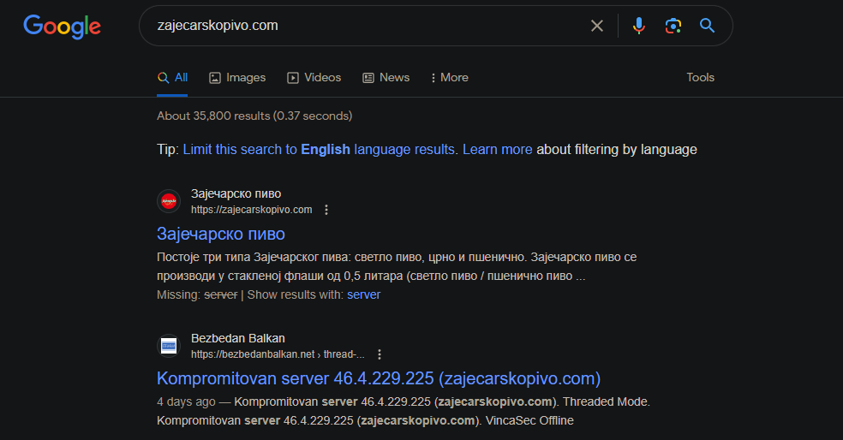Screen dimensions: 843x440
Task: Click the Bezbedan Balkan site favicon
Action: point(169,346)
